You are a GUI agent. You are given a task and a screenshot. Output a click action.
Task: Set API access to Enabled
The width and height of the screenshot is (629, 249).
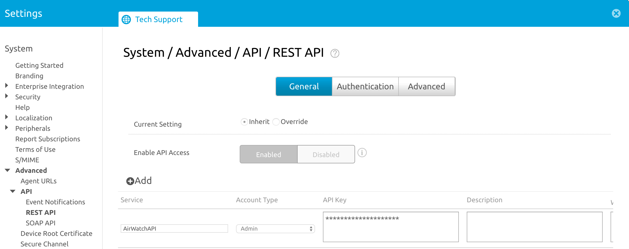click(268, 154)
